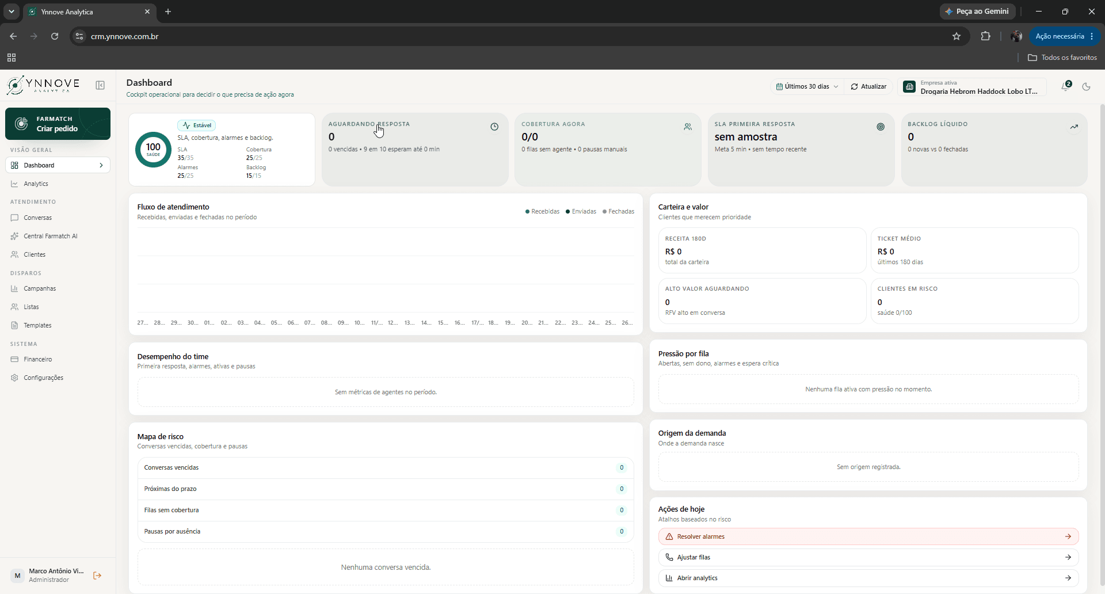The image size is (1105, 594).
Task: Click the trend arrow icon in Backlog Líquido card
Action: pos(1074,127)
